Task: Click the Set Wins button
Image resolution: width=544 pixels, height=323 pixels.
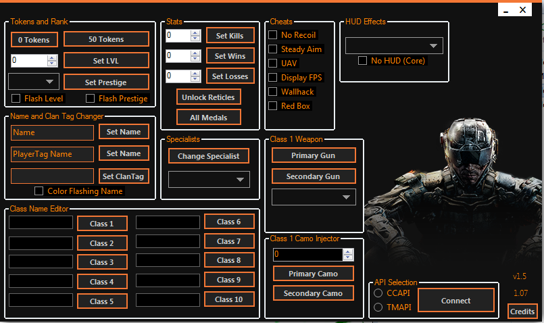Action: (230, 56)
